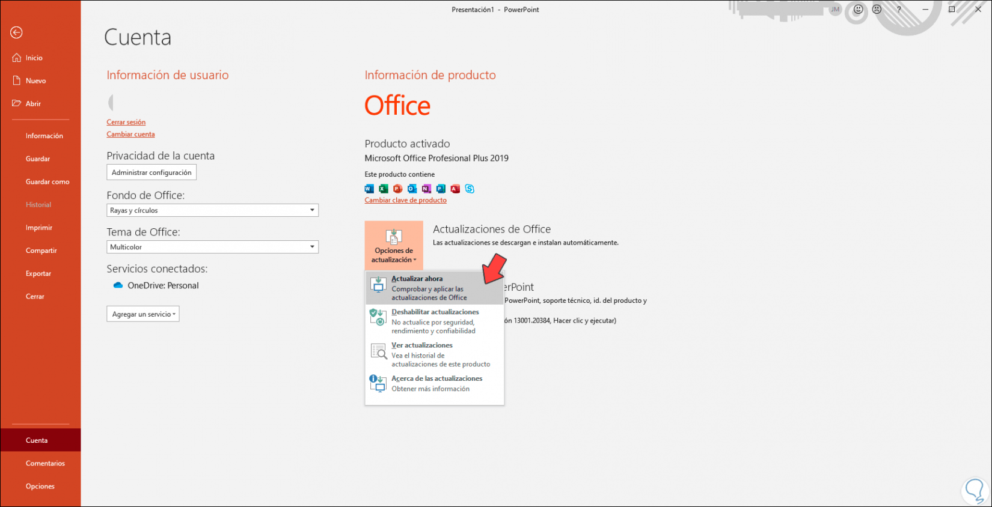Screen dimensions: 992x507
Task: Click the Información de producto heading
Action: [x=430, y=75]
